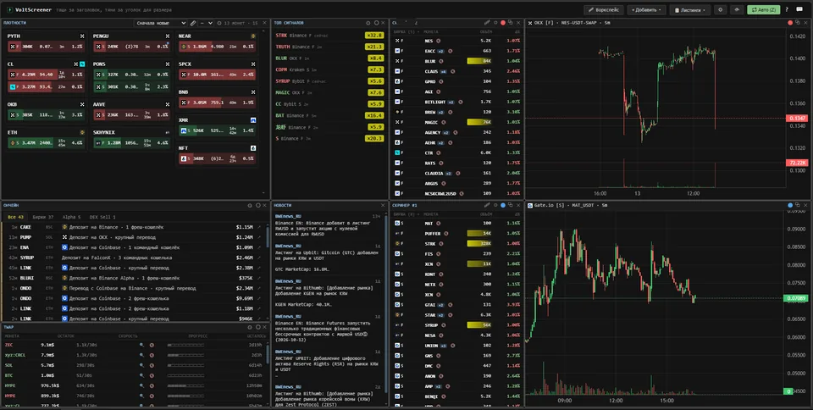Click info circle next to PUFFER
This screenshot has height=410, width=813.
click(x=446, y=234)
